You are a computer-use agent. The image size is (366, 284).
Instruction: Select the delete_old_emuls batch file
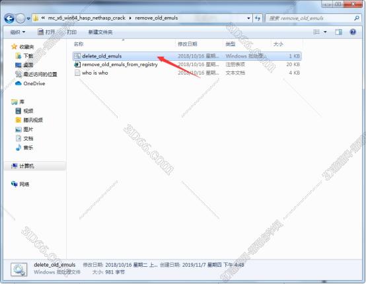click(187, 56)
